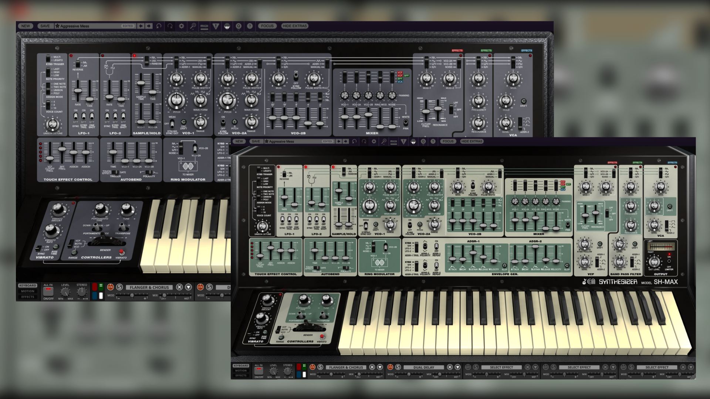Open MIDI settings icon in front toolbar
Screen dimensions: 710x399
pos(393,141)
